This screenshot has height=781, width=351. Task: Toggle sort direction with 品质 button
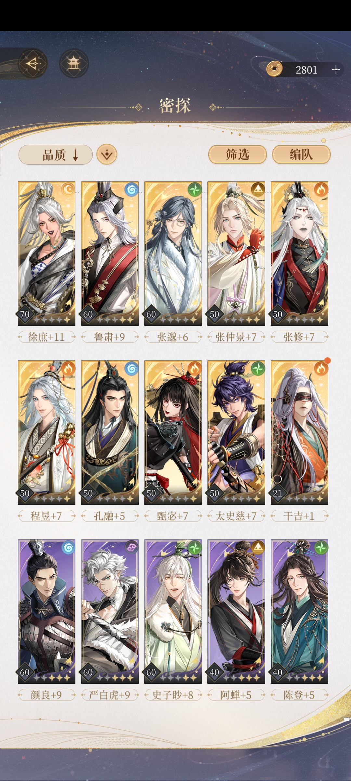[56, 155]
